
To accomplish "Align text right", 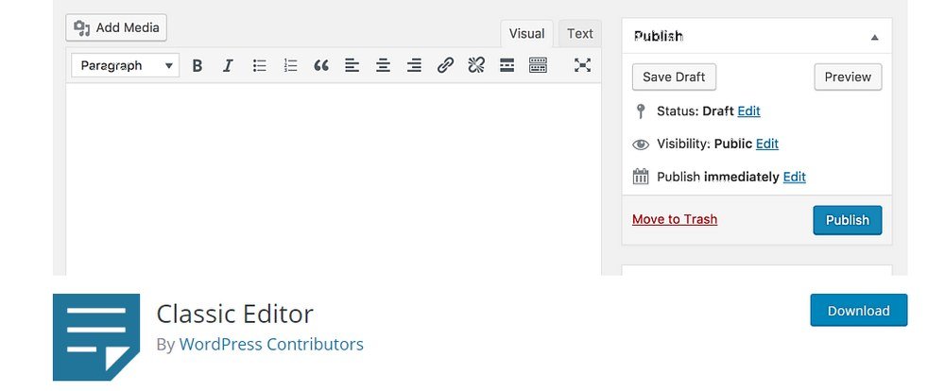I will [x=414, y=66].
